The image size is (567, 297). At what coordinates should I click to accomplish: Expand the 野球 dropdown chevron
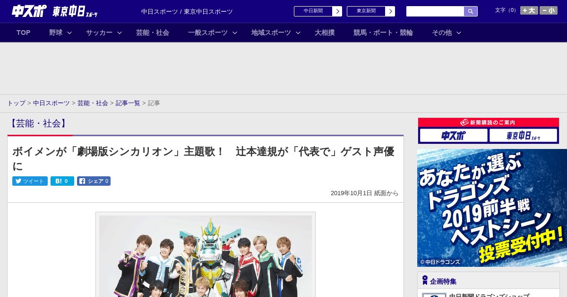click(x=69, y=33)
